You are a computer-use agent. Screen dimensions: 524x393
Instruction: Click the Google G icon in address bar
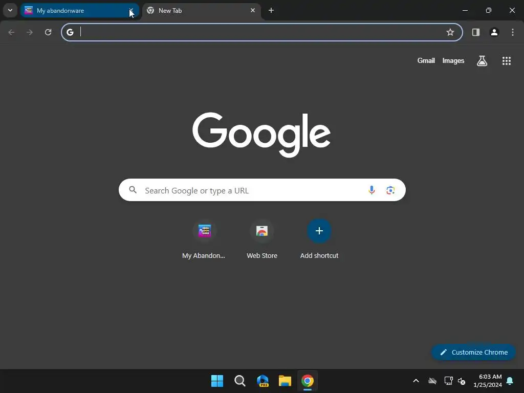coord(70,32)
